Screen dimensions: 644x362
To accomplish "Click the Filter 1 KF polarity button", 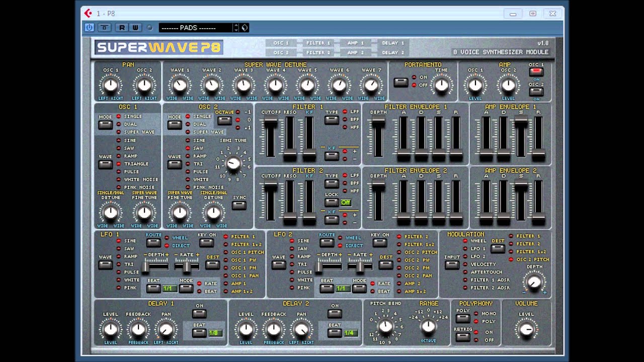I will (331, 156).
